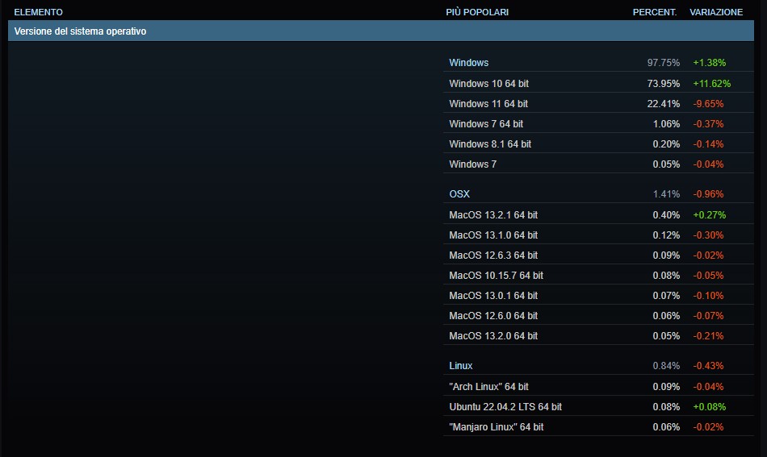The height and width of the screenshot is (457, 767).
Task: Select the Ubuntu 22.04.2 LTS 64 bit row
Action: click(x=598, y=407)
